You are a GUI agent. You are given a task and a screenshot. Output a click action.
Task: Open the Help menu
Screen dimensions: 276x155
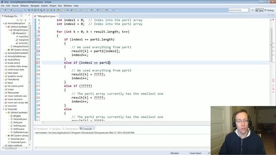(x=76, y=6)
